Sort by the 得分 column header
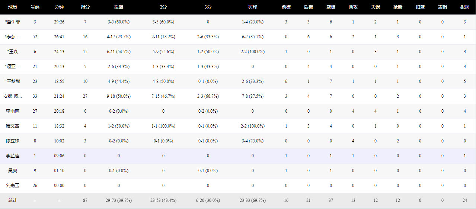 pyautogui.click(x=85, y=7)
